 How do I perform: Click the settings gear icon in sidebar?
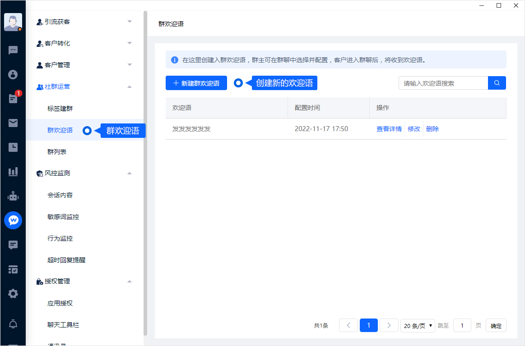pos(13,294)
